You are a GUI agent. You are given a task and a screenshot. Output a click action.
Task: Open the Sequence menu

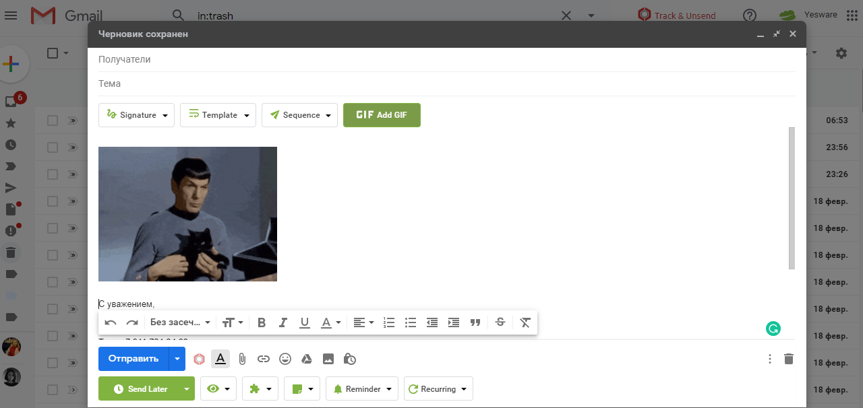click(x=299, y=115)
